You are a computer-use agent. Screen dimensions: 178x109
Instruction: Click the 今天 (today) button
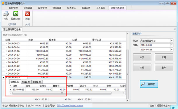[142, 57]
